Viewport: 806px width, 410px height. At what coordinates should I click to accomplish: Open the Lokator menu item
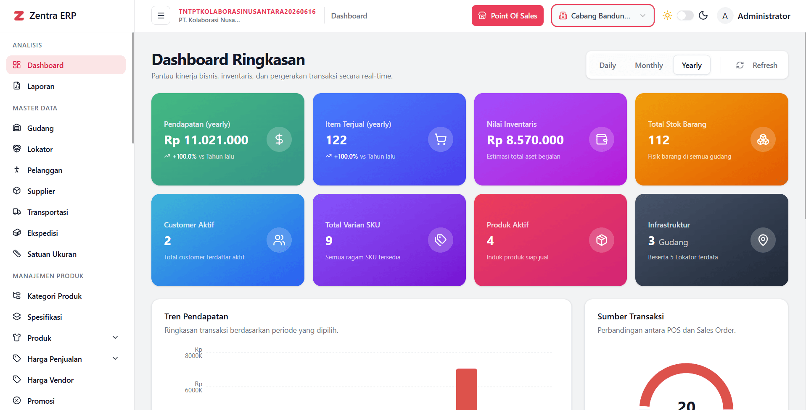(66, 149)
